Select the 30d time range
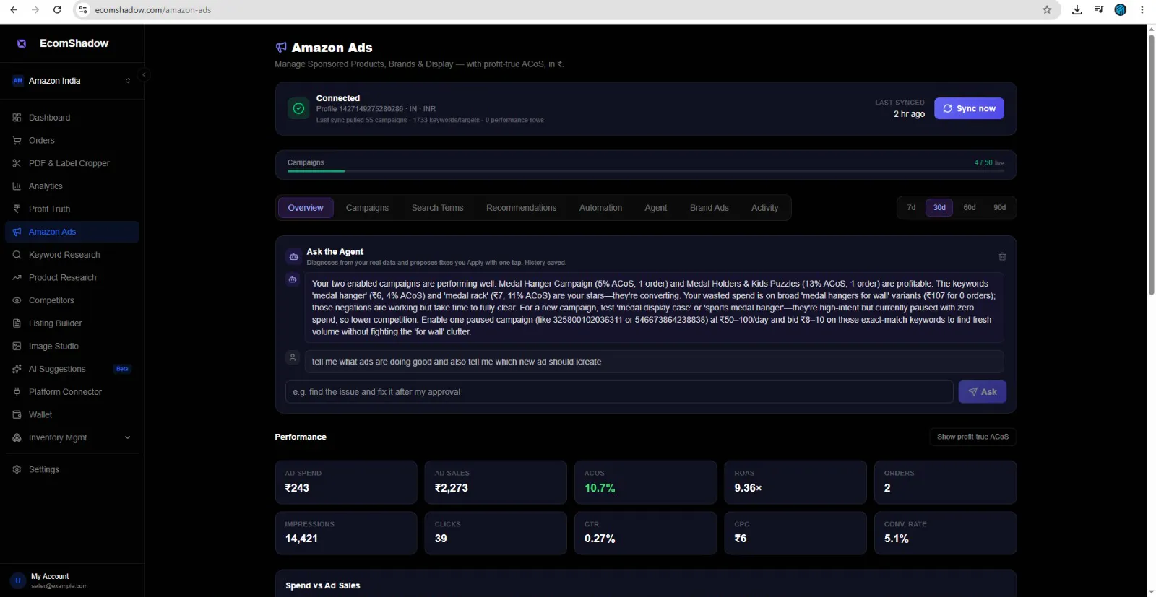This screenshot has height=597, width=1156. 939,208
